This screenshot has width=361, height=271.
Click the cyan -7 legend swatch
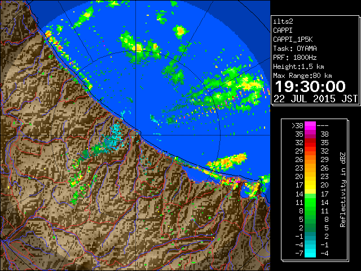click(310, 253)
